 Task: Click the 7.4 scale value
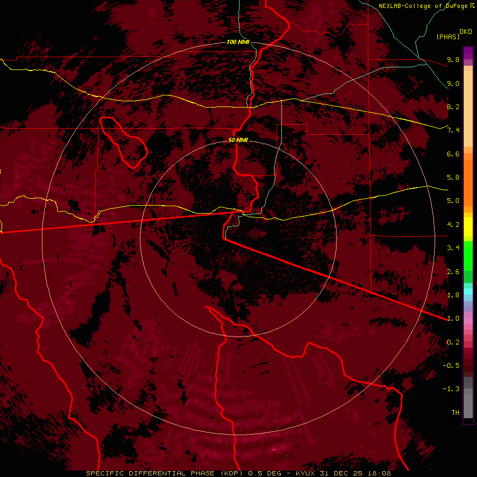pos(453,130)
